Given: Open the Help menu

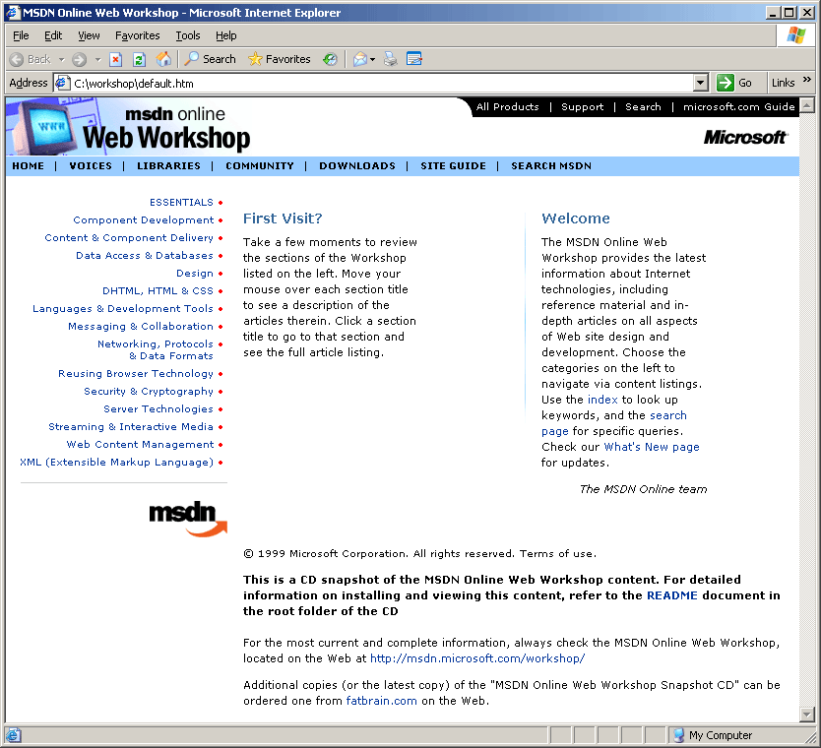Looking at the screenshot, I should pyautogui.click(x=226, y=35).
